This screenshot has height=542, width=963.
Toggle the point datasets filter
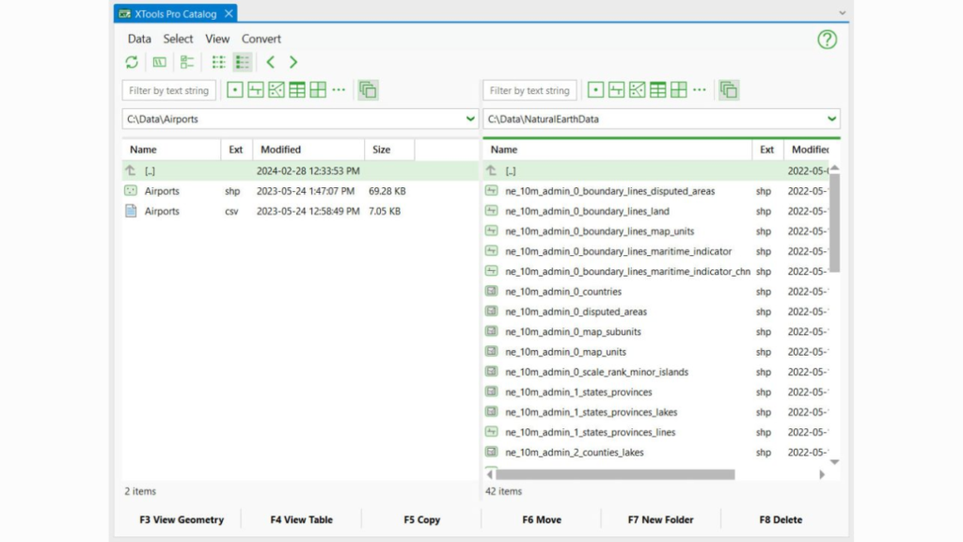[x=234, y=89]
